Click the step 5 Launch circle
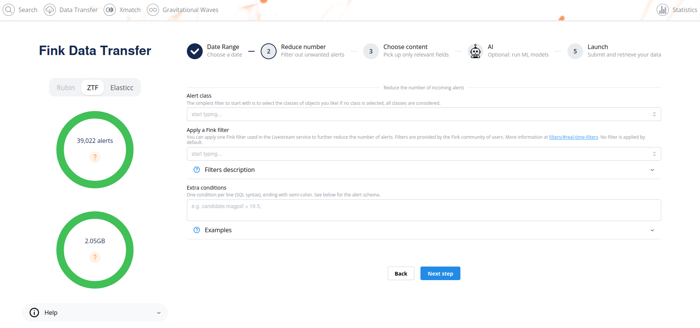This screenshot has height=328, width=700. tap(575, 51)
